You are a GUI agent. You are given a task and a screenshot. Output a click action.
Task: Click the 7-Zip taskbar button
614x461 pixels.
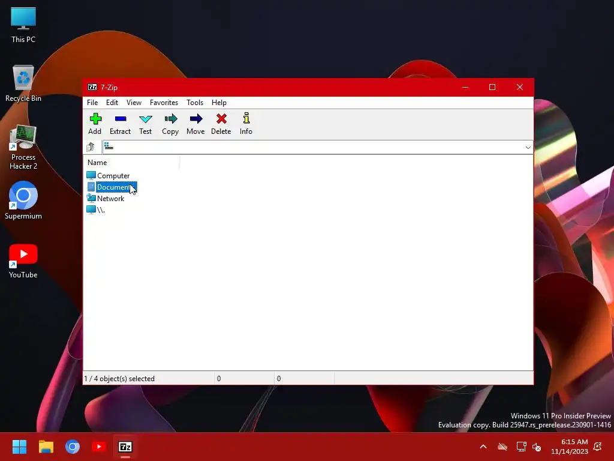click(125, 447)
